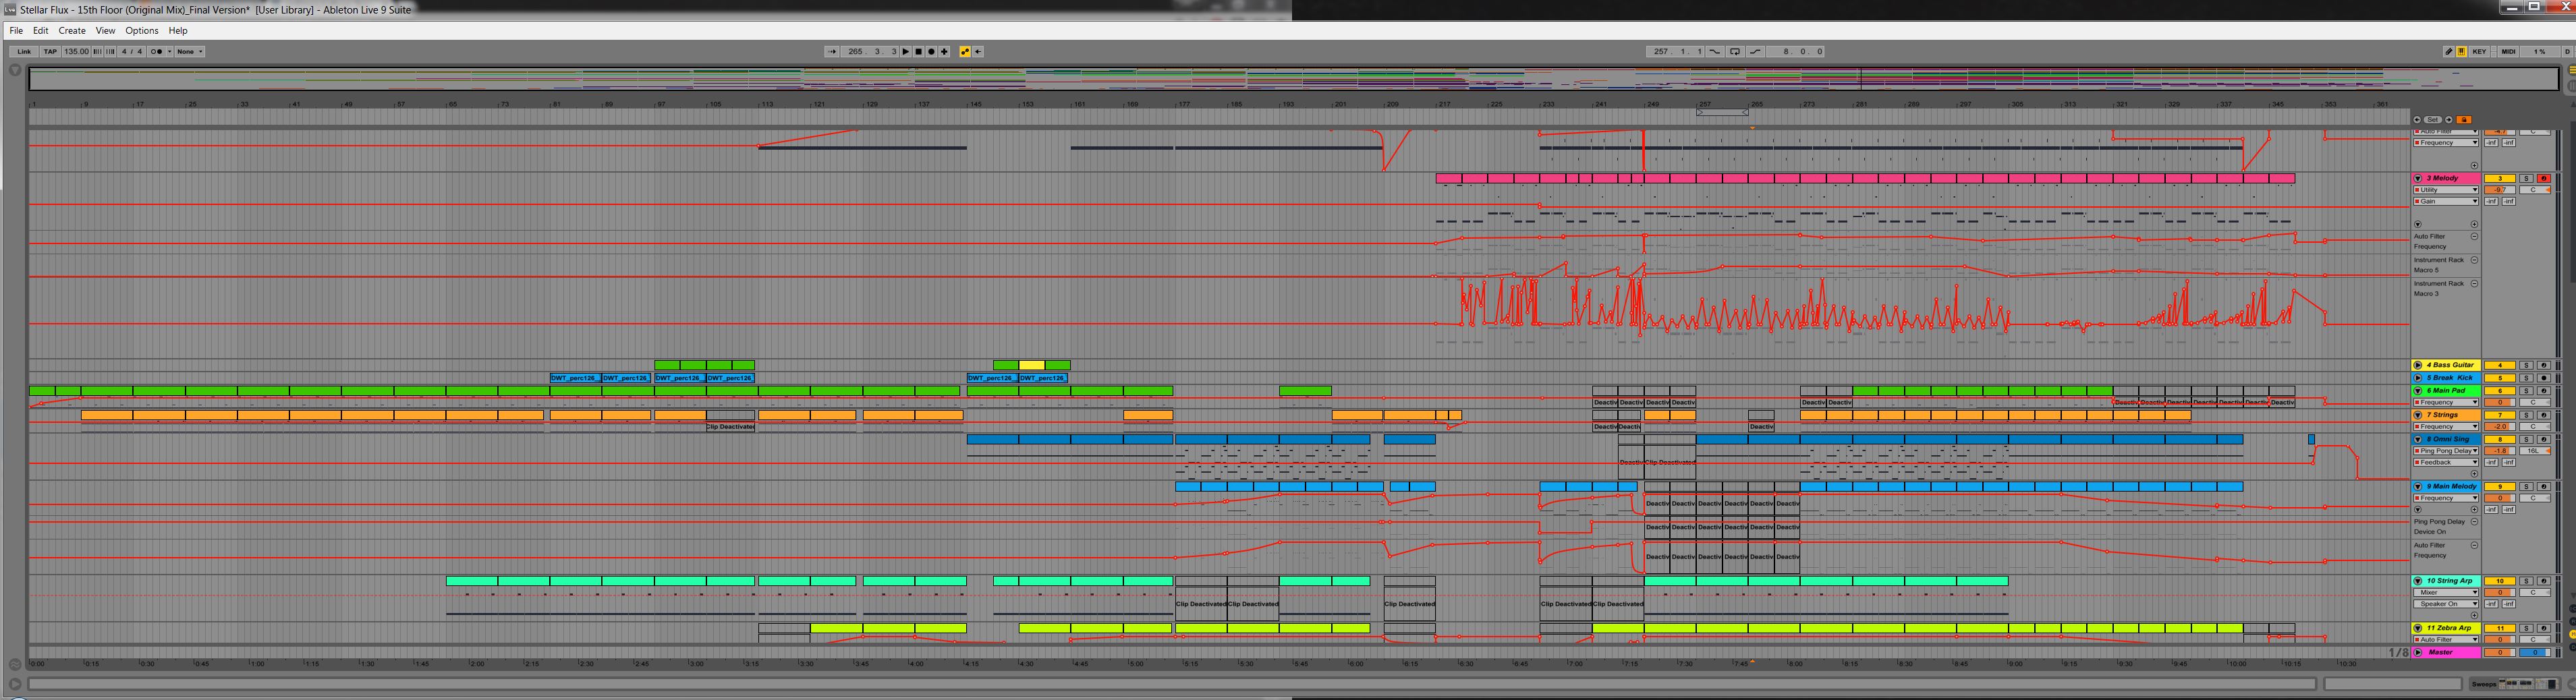Click the Arrangement Record button
Screen dimensions: 2576x700
pyautogui.click(x=932, y=52)
